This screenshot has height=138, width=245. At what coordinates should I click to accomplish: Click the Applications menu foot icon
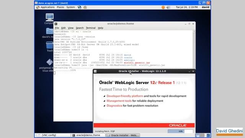[38, 7]
